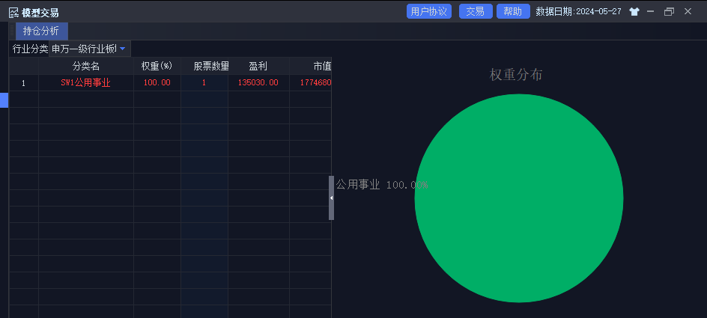Select the SW1公用事业 row cell
707x318 pixels.
86,83
